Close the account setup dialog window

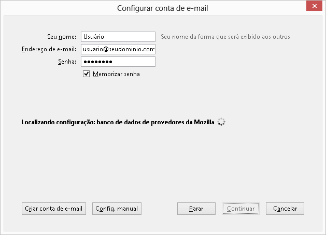point(313,7)
